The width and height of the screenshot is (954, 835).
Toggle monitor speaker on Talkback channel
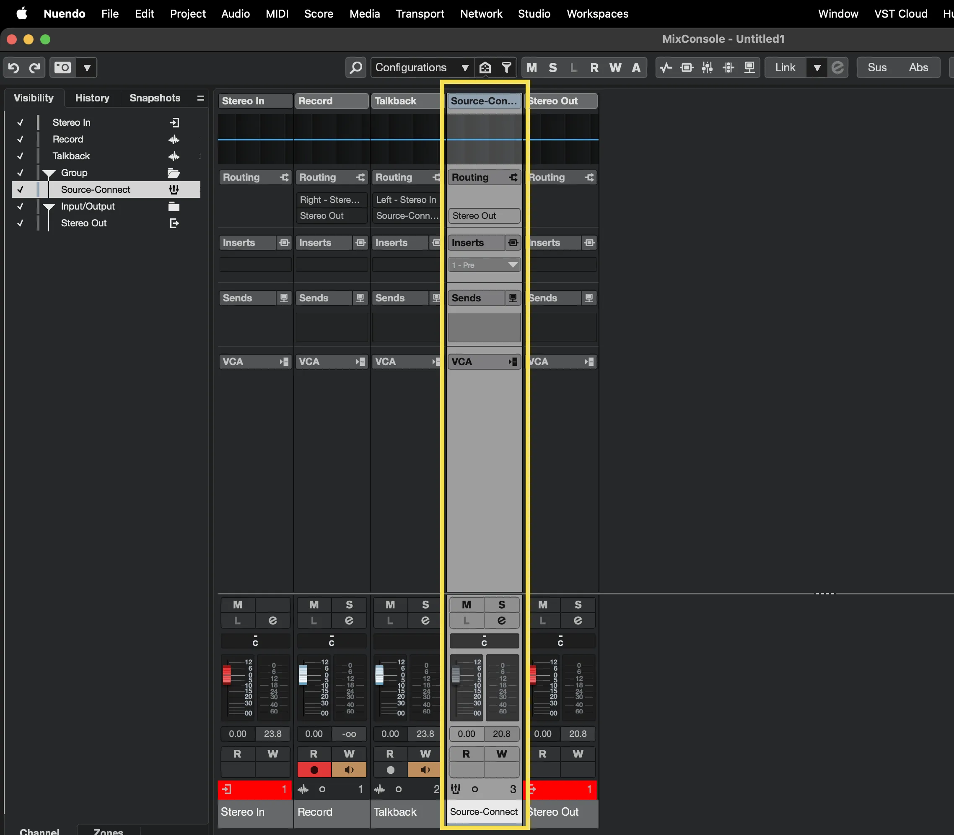pos(425,770)
